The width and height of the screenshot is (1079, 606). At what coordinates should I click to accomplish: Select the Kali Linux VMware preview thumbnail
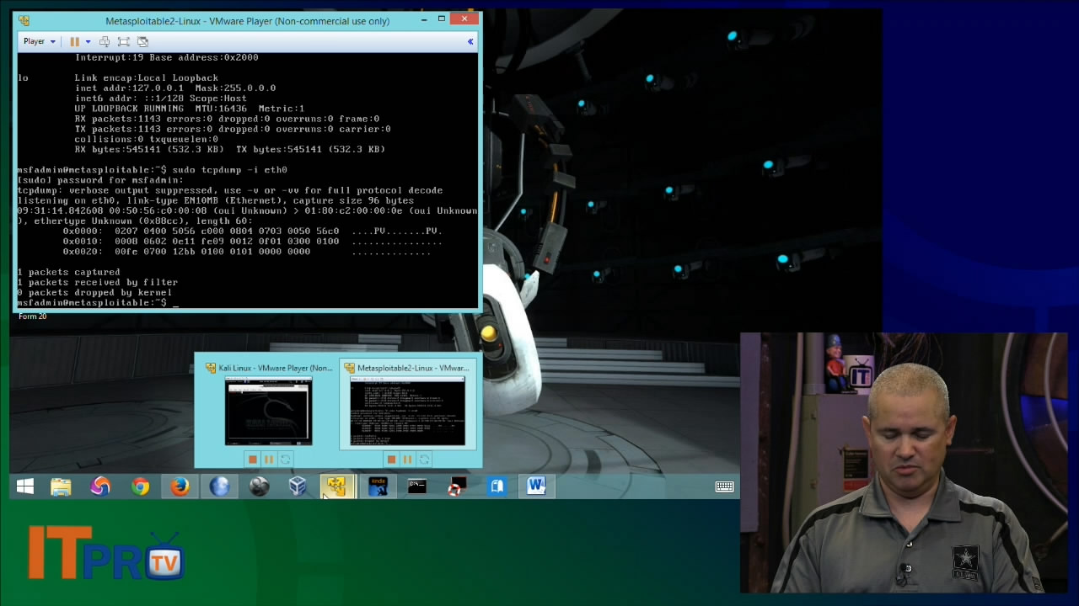click(x=268, y=411)
